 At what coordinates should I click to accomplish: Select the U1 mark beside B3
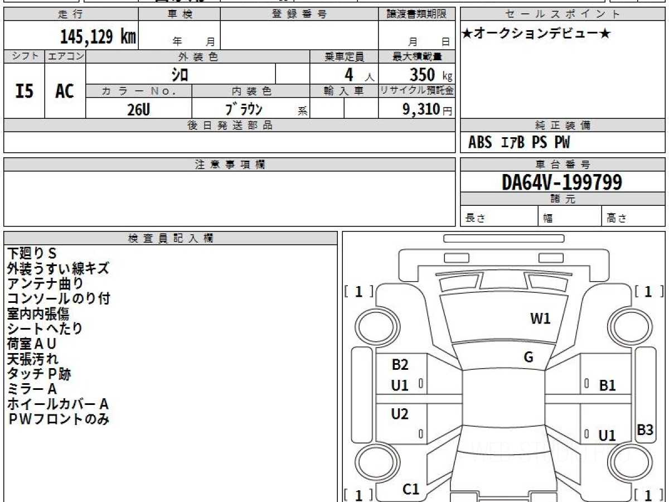(x=607, y=436)
